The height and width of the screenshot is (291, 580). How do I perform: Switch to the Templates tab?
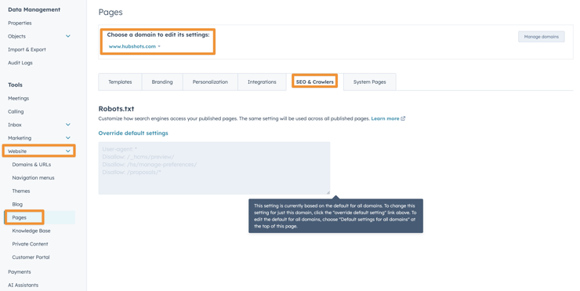coord(120,82)
